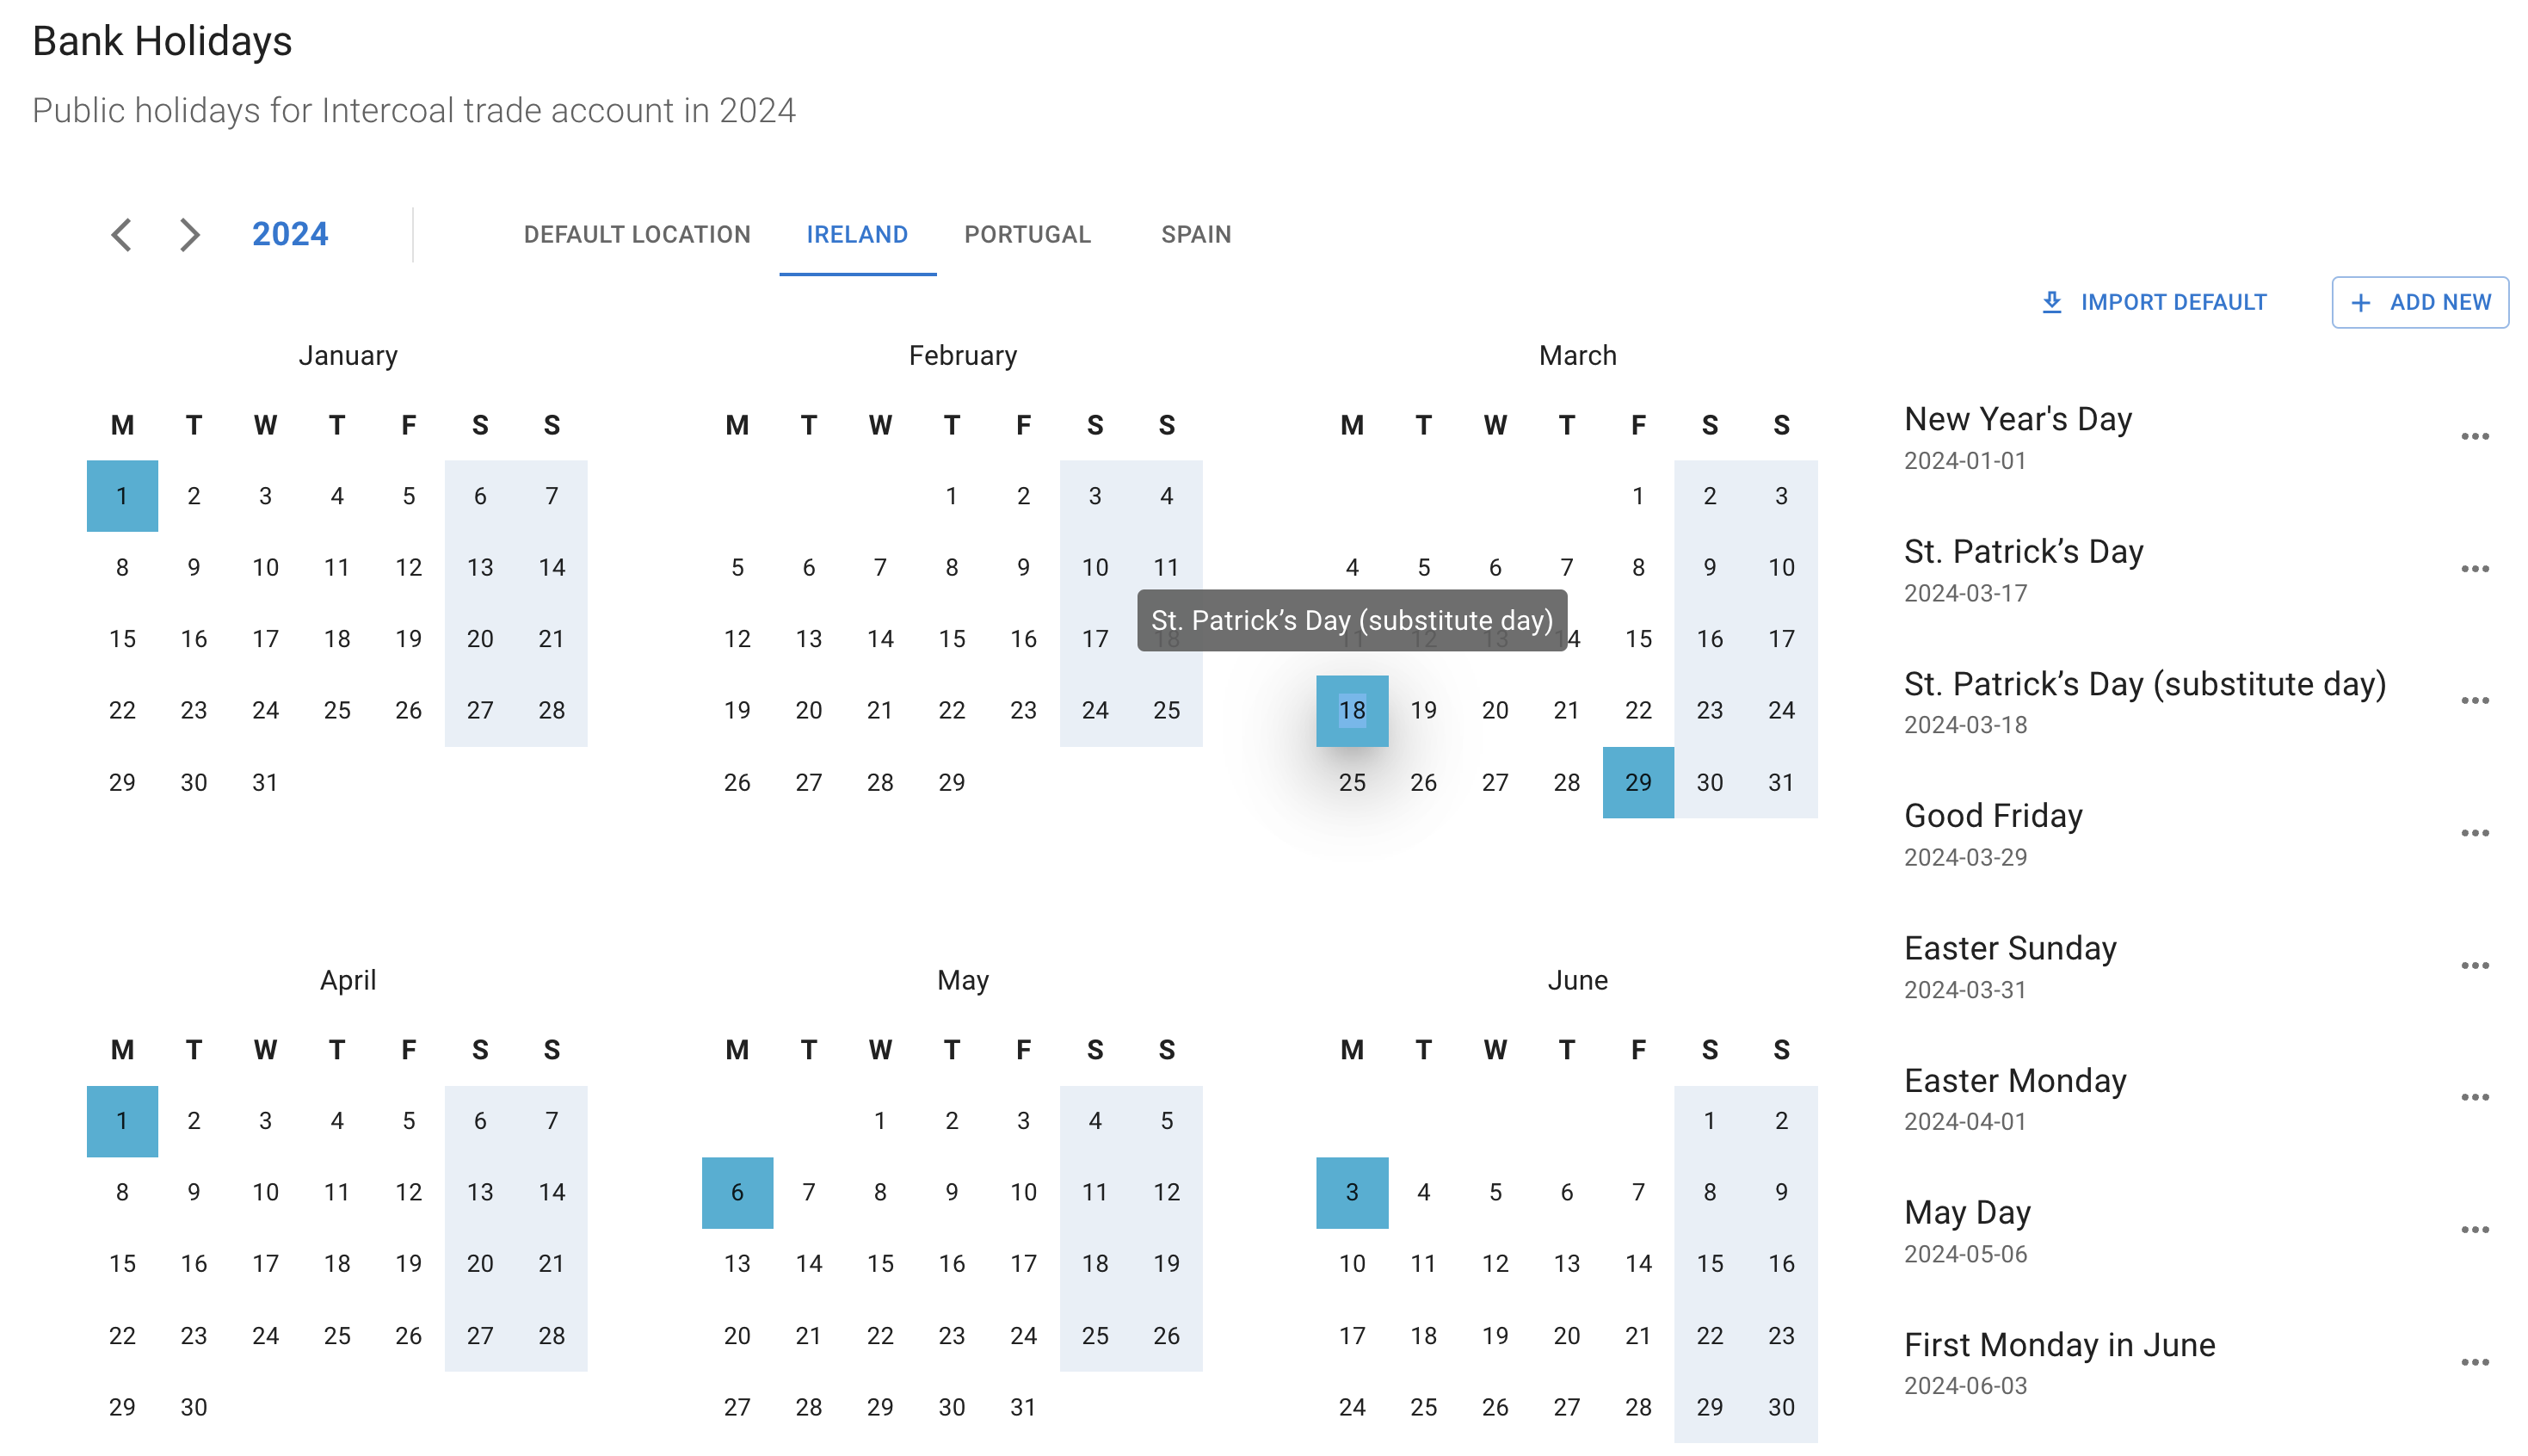Select the Default Location tab
This screenshot has height=1456, width=2528.
[x=636, y=234]
